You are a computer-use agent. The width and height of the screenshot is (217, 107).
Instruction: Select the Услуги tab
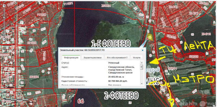coord(136,58)
